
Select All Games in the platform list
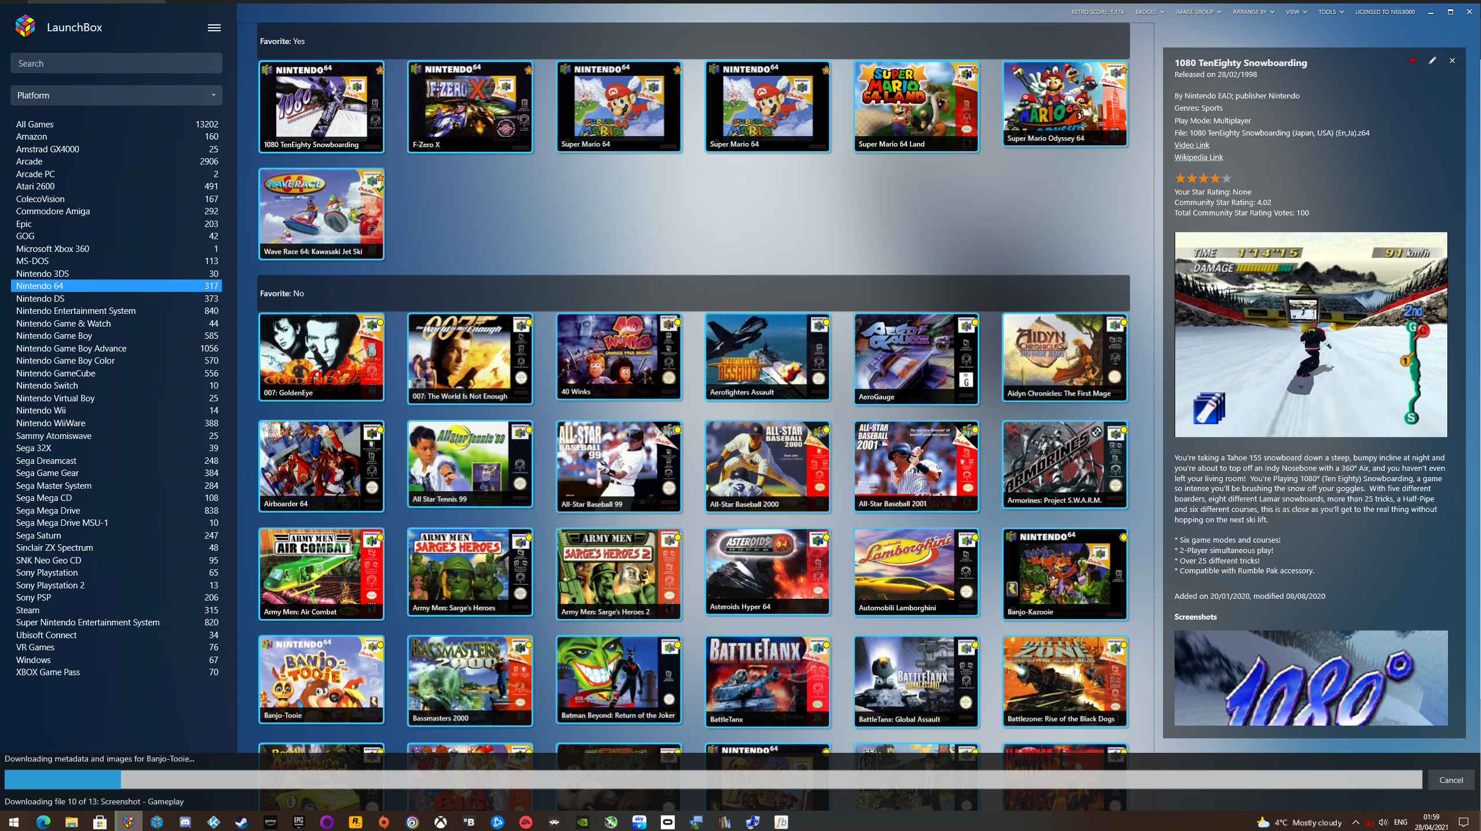coord(116,124)
